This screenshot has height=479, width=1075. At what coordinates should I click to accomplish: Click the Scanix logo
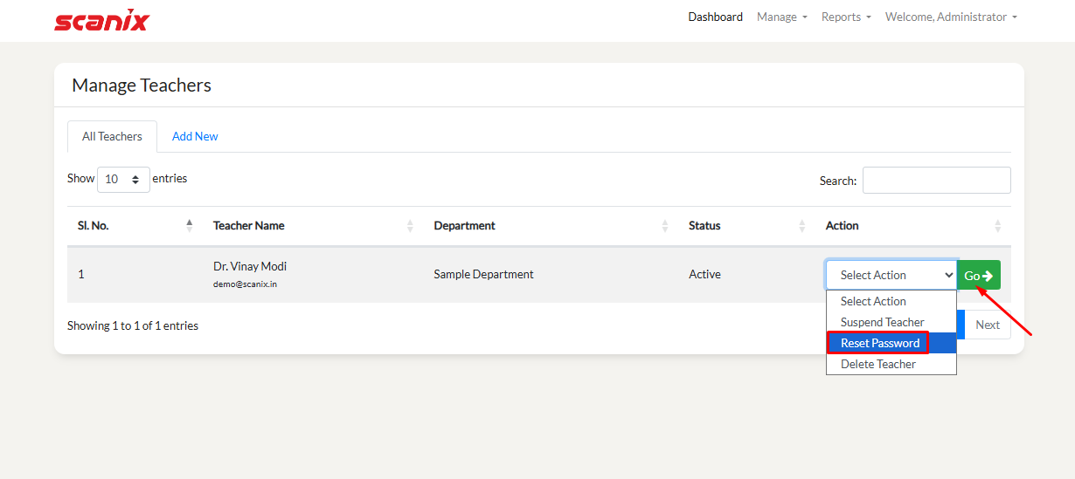point(101,20)
